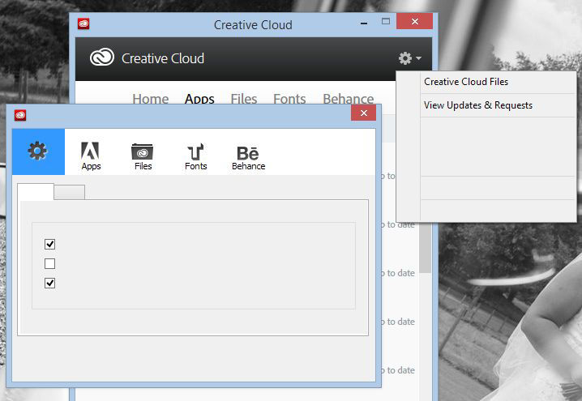This screenshot has width=582, height=401.
Task: Open the Apps preferences with the Adobe icon
Action: tap(91, 156)
